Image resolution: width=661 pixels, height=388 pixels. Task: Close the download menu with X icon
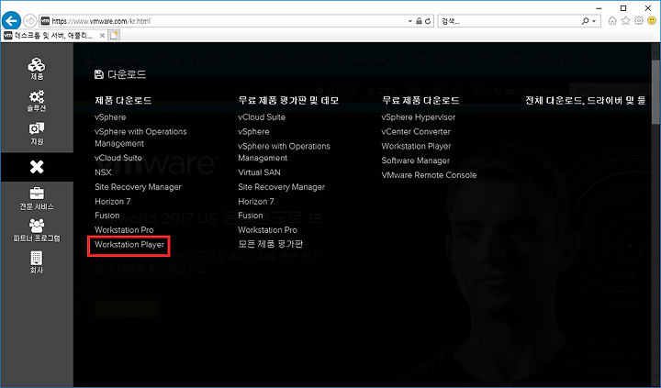[37, 167]
